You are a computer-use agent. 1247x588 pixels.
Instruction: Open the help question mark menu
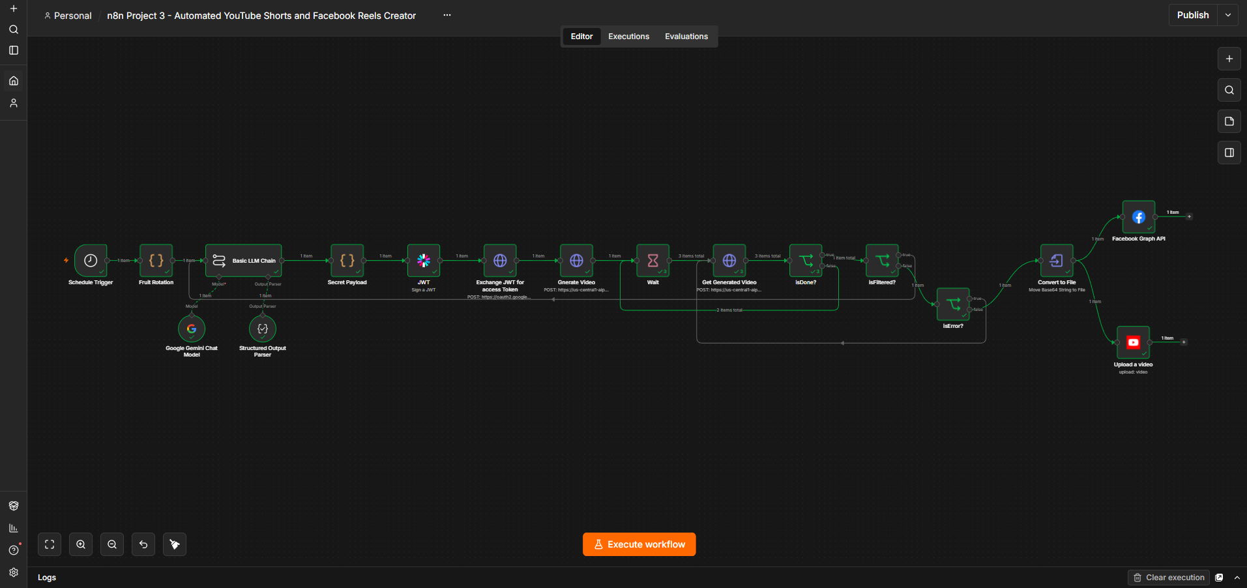pos(14,550)
